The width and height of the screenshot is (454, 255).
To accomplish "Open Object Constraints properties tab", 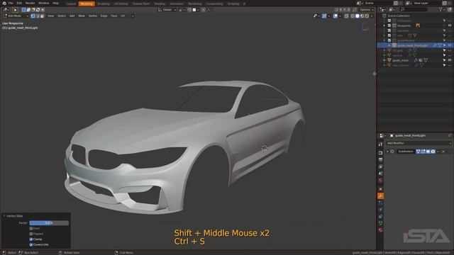I will [380, 217].
